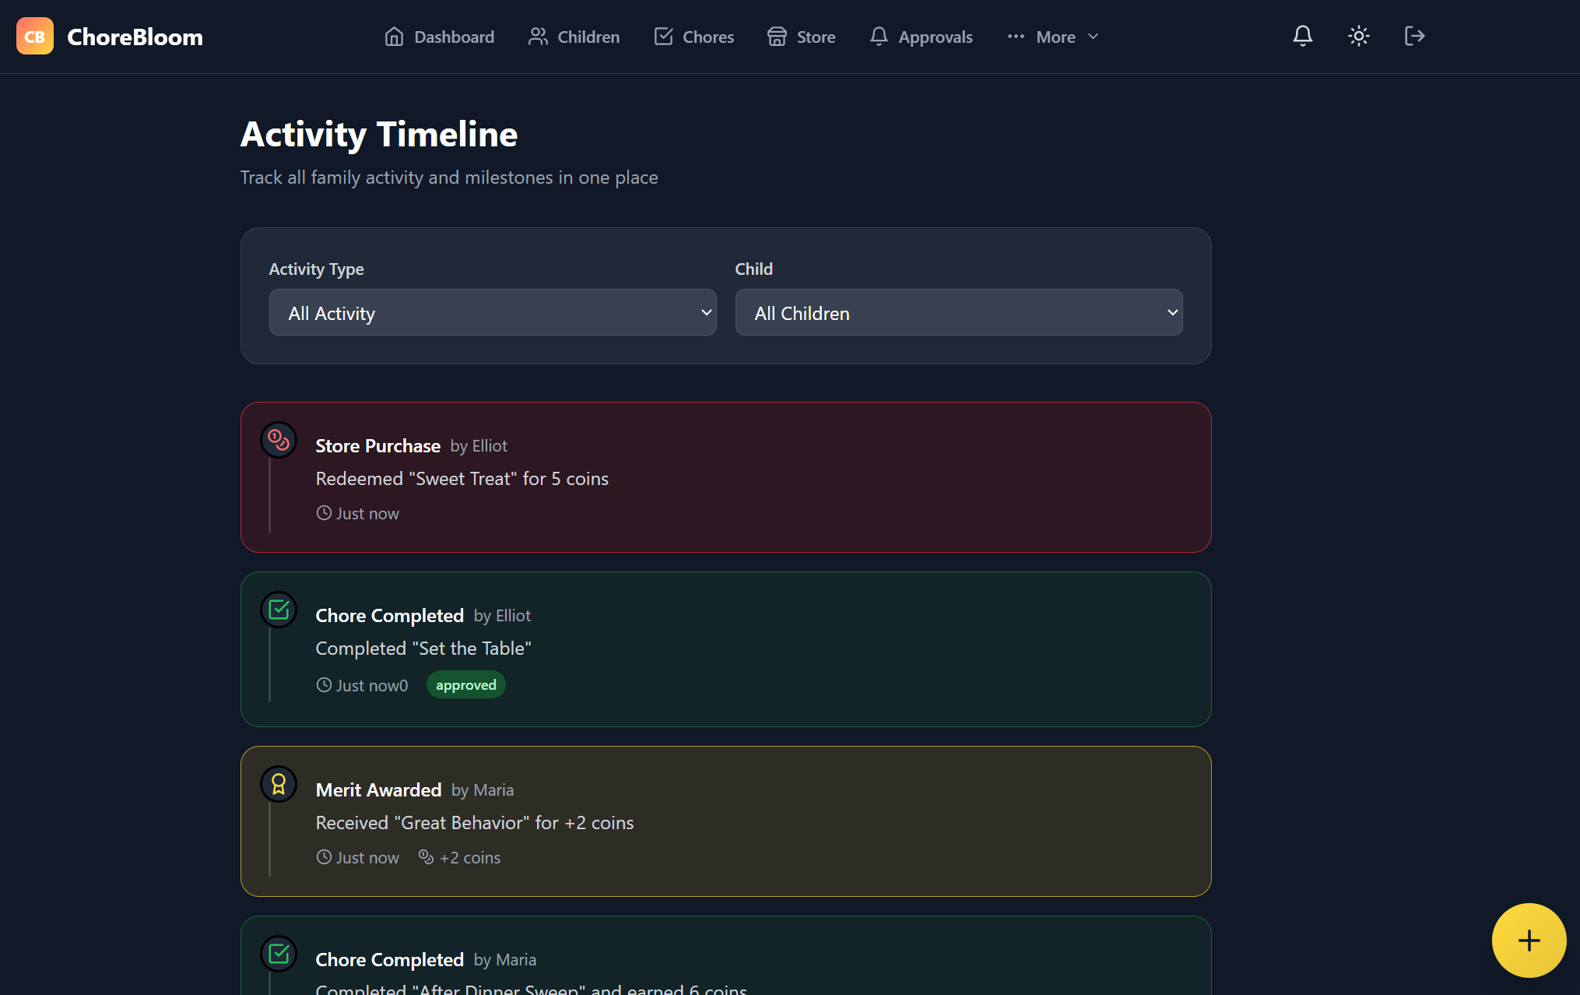Click the ChoreBloom brand name link
The width and height of the screenshot is (1580, 995).
135,37
